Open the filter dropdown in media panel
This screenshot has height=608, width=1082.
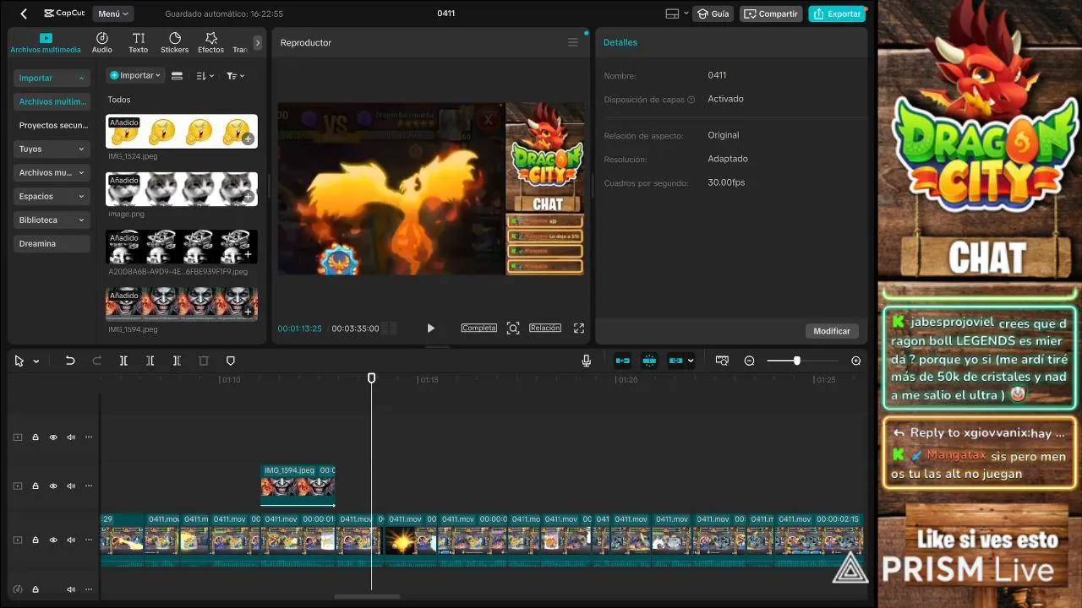point(235,76)
